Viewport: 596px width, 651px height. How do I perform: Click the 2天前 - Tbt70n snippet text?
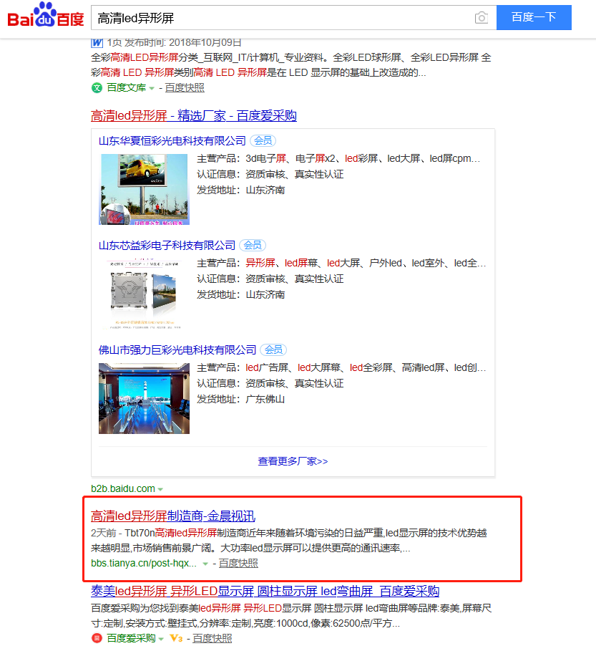click(288, 540)
